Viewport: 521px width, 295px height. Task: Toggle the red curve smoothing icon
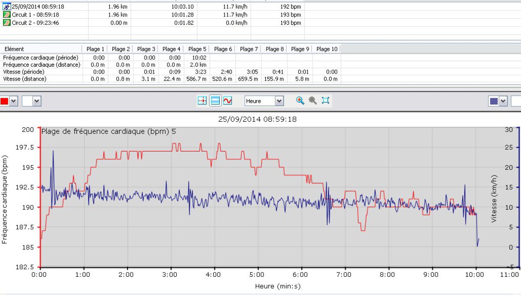point(228,101)
